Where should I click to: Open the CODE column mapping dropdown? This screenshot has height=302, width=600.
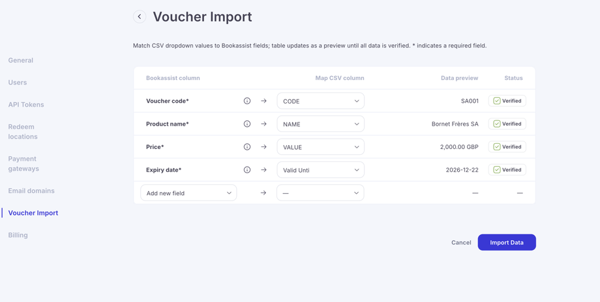pyautogui.click(x=320, y=101)
